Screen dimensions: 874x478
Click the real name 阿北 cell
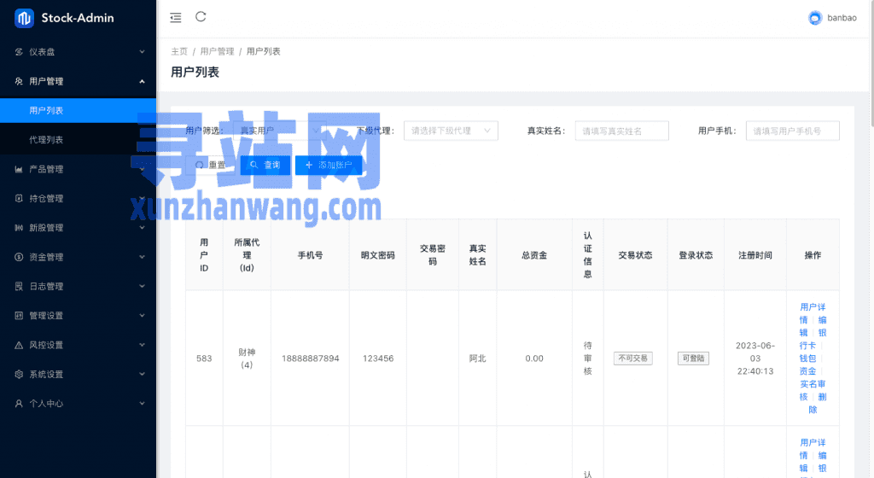(x=478, y=358)
